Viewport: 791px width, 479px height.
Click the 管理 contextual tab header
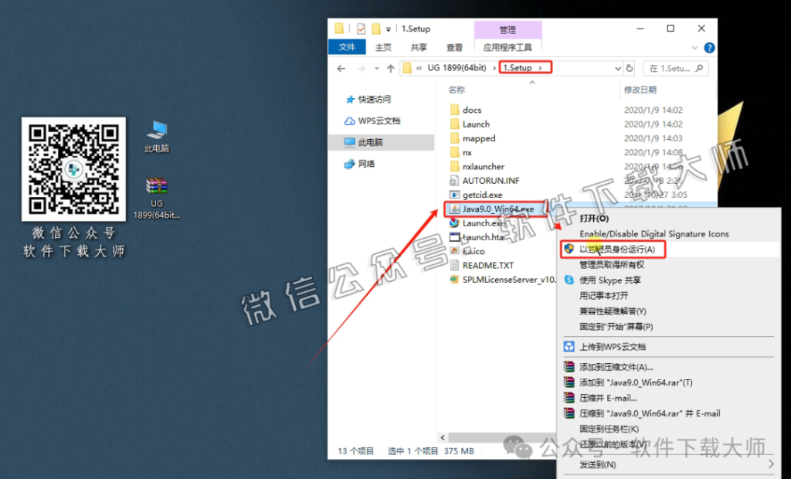508,30
